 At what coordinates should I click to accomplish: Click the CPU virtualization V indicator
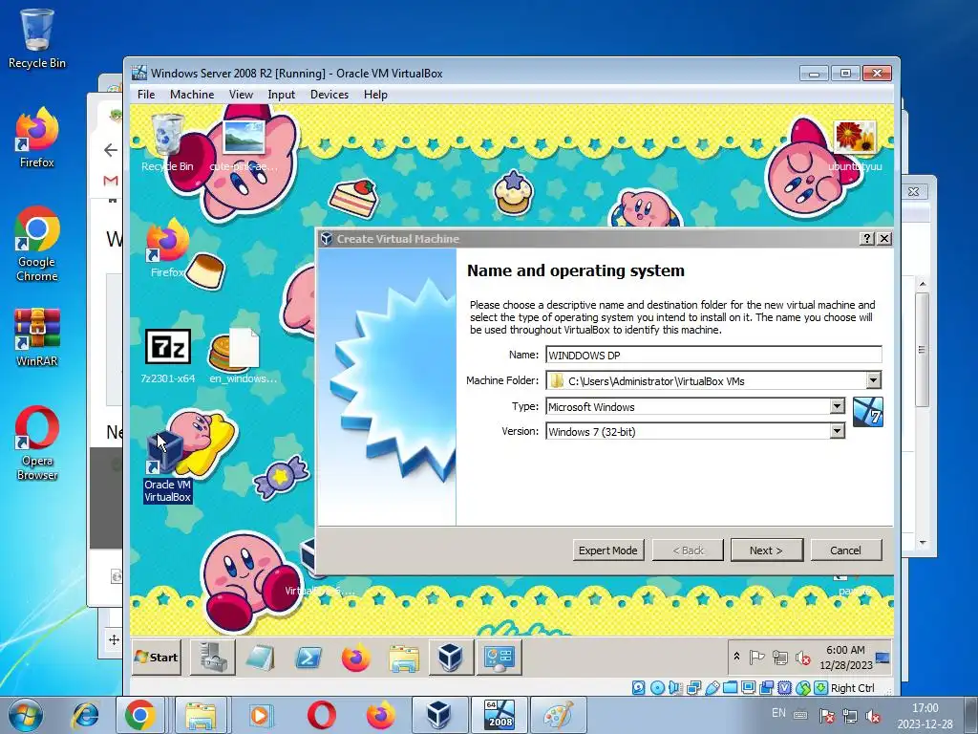pyautogui.click(x=785, y=688)
